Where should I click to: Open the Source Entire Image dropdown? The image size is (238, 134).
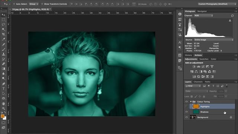pos(214,40)
